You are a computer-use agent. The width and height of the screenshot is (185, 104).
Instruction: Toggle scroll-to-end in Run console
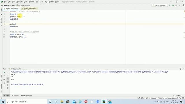(8, 81)
